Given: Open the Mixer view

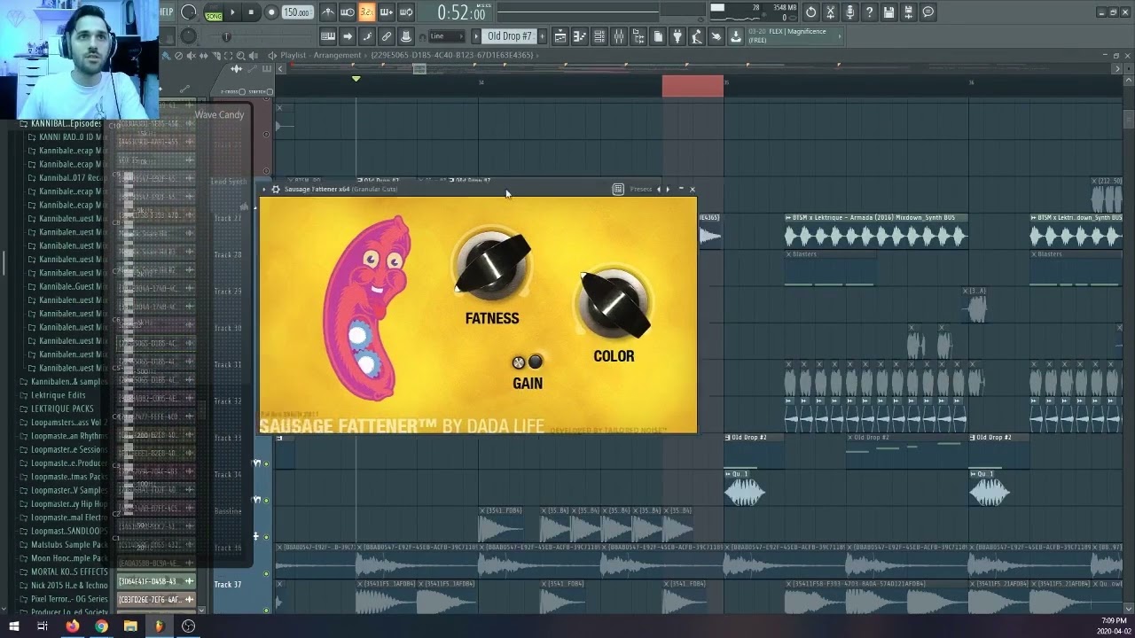Looking at the screenshot, I should point(619,36).
